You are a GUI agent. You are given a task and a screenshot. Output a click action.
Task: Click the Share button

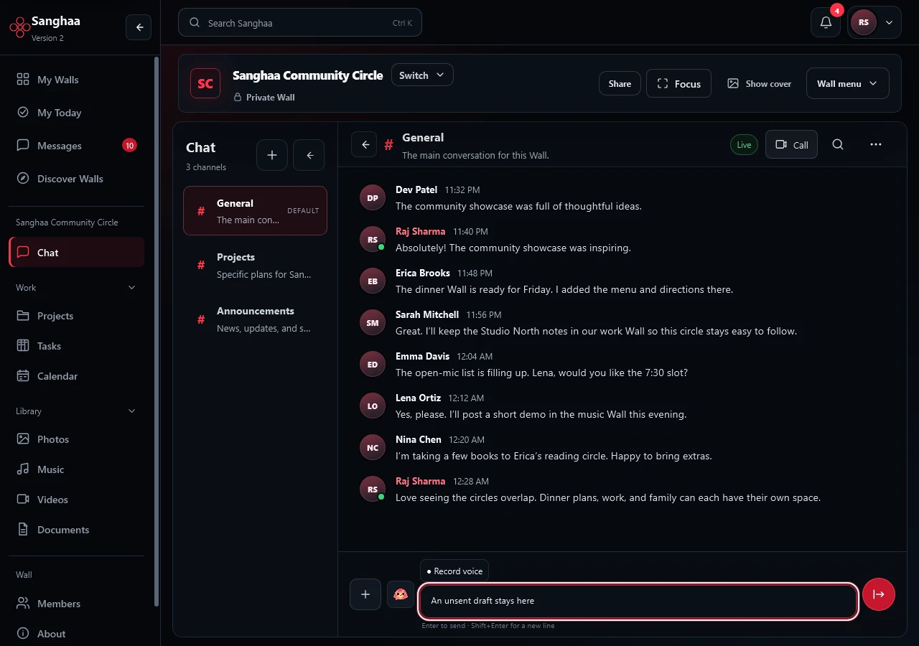tap(620, 83)
